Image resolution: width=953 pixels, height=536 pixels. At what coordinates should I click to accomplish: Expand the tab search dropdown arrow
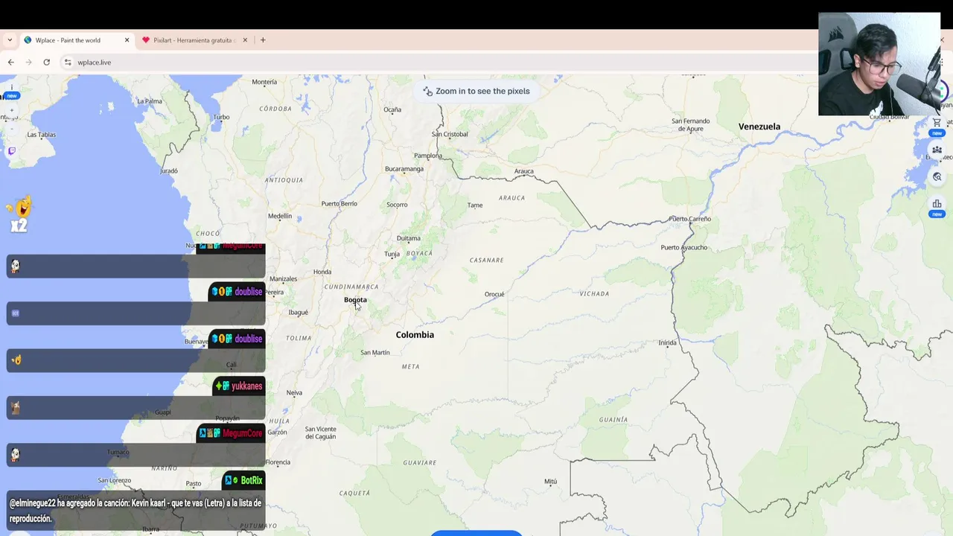pyautogui.click(x=10, y=40)
